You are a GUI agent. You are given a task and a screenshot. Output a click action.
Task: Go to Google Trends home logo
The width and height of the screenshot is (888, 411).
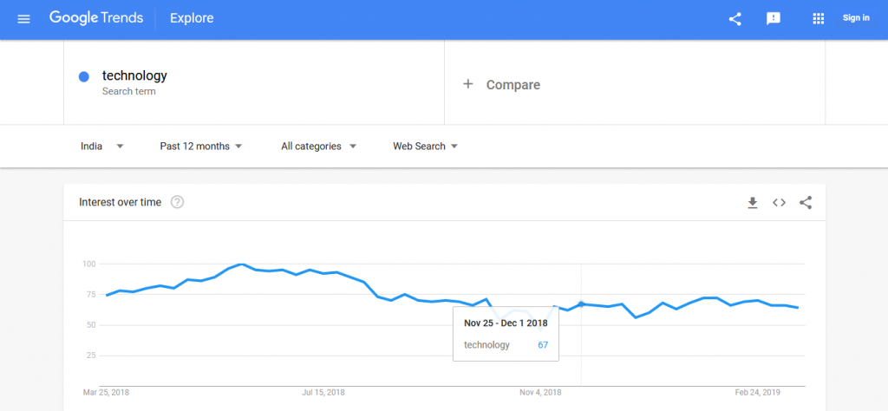[x=95, y=17]
